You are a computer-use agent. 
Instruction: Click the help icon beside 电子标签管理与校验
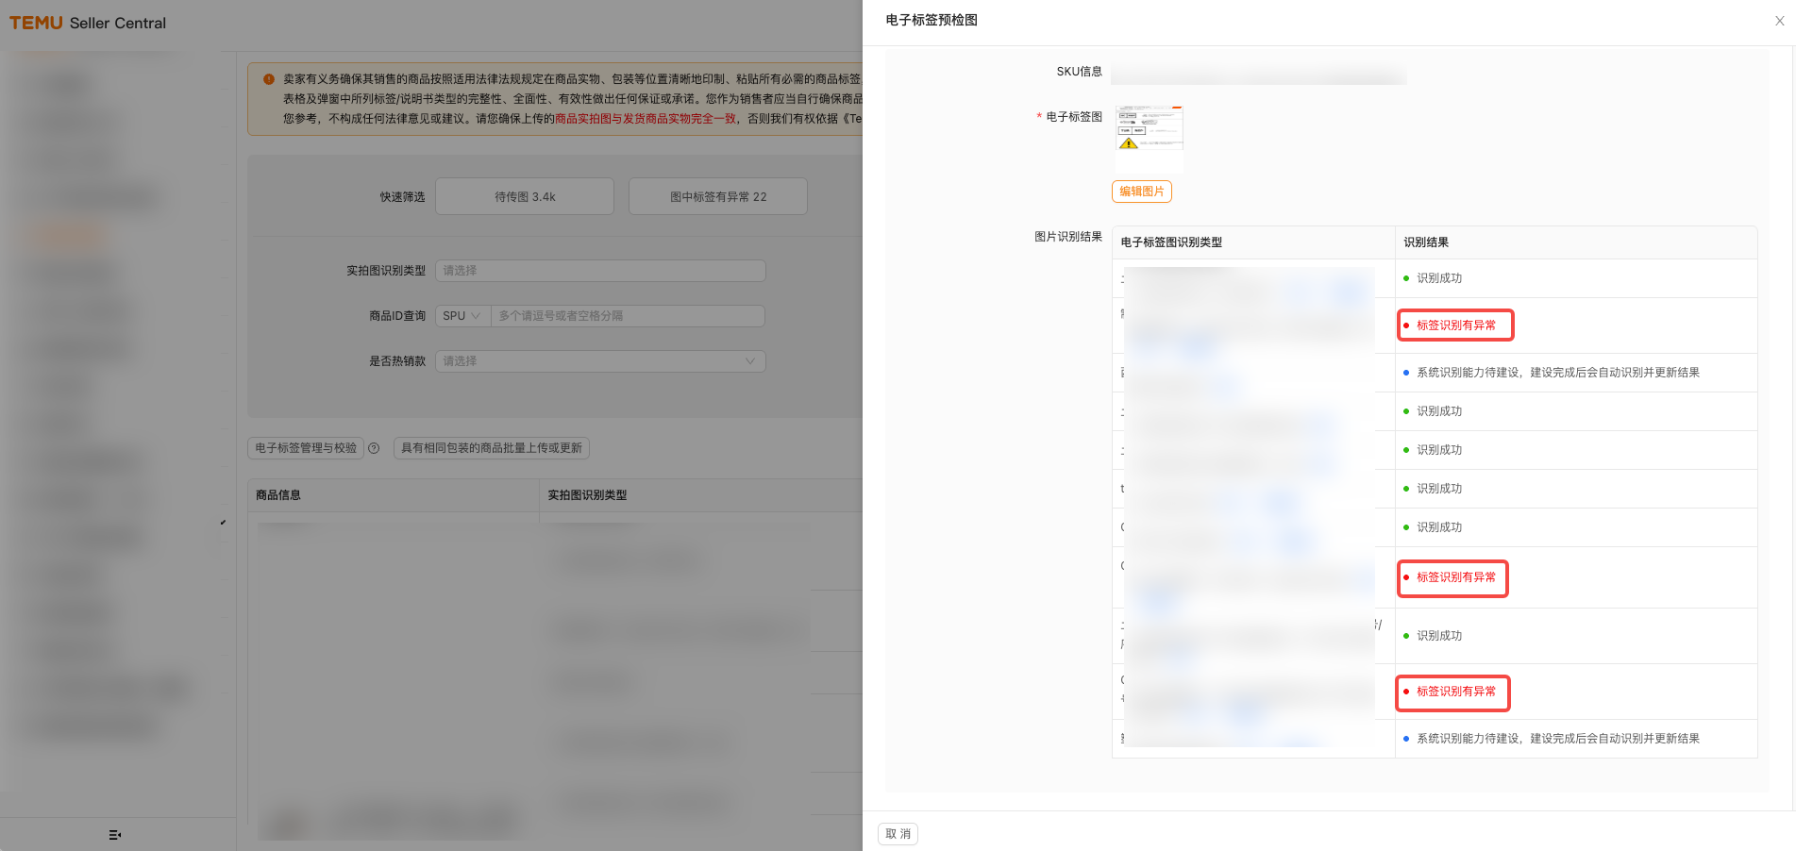(374, 448)
